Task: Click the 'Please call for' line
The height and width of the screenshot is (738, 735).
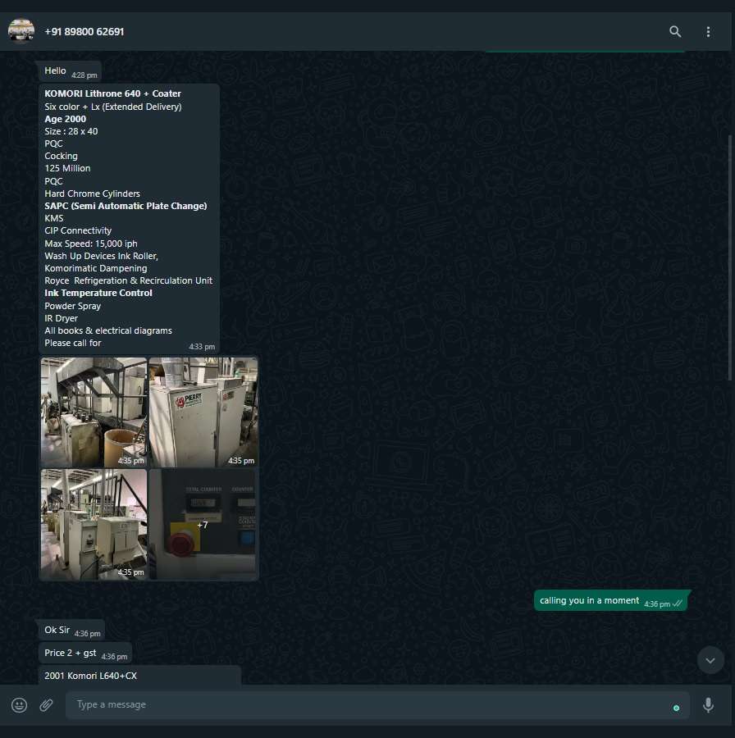Action: pyautogui.click(x=72, y=343)
